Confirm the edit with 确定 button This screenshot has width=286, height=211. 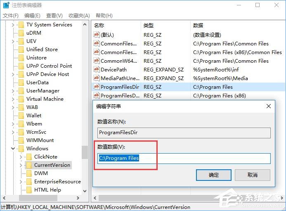click(214, 175)
